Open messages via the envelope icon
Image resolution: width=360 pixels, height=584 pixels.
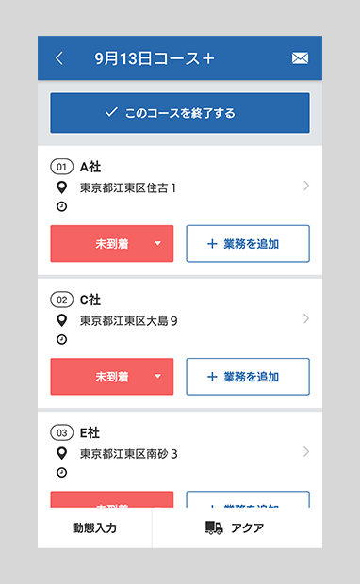pyautogui.click(x=300, y=58)
